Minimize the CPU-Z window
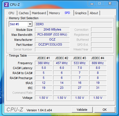This screenshot has height=116, width=119. coord(92,4)
